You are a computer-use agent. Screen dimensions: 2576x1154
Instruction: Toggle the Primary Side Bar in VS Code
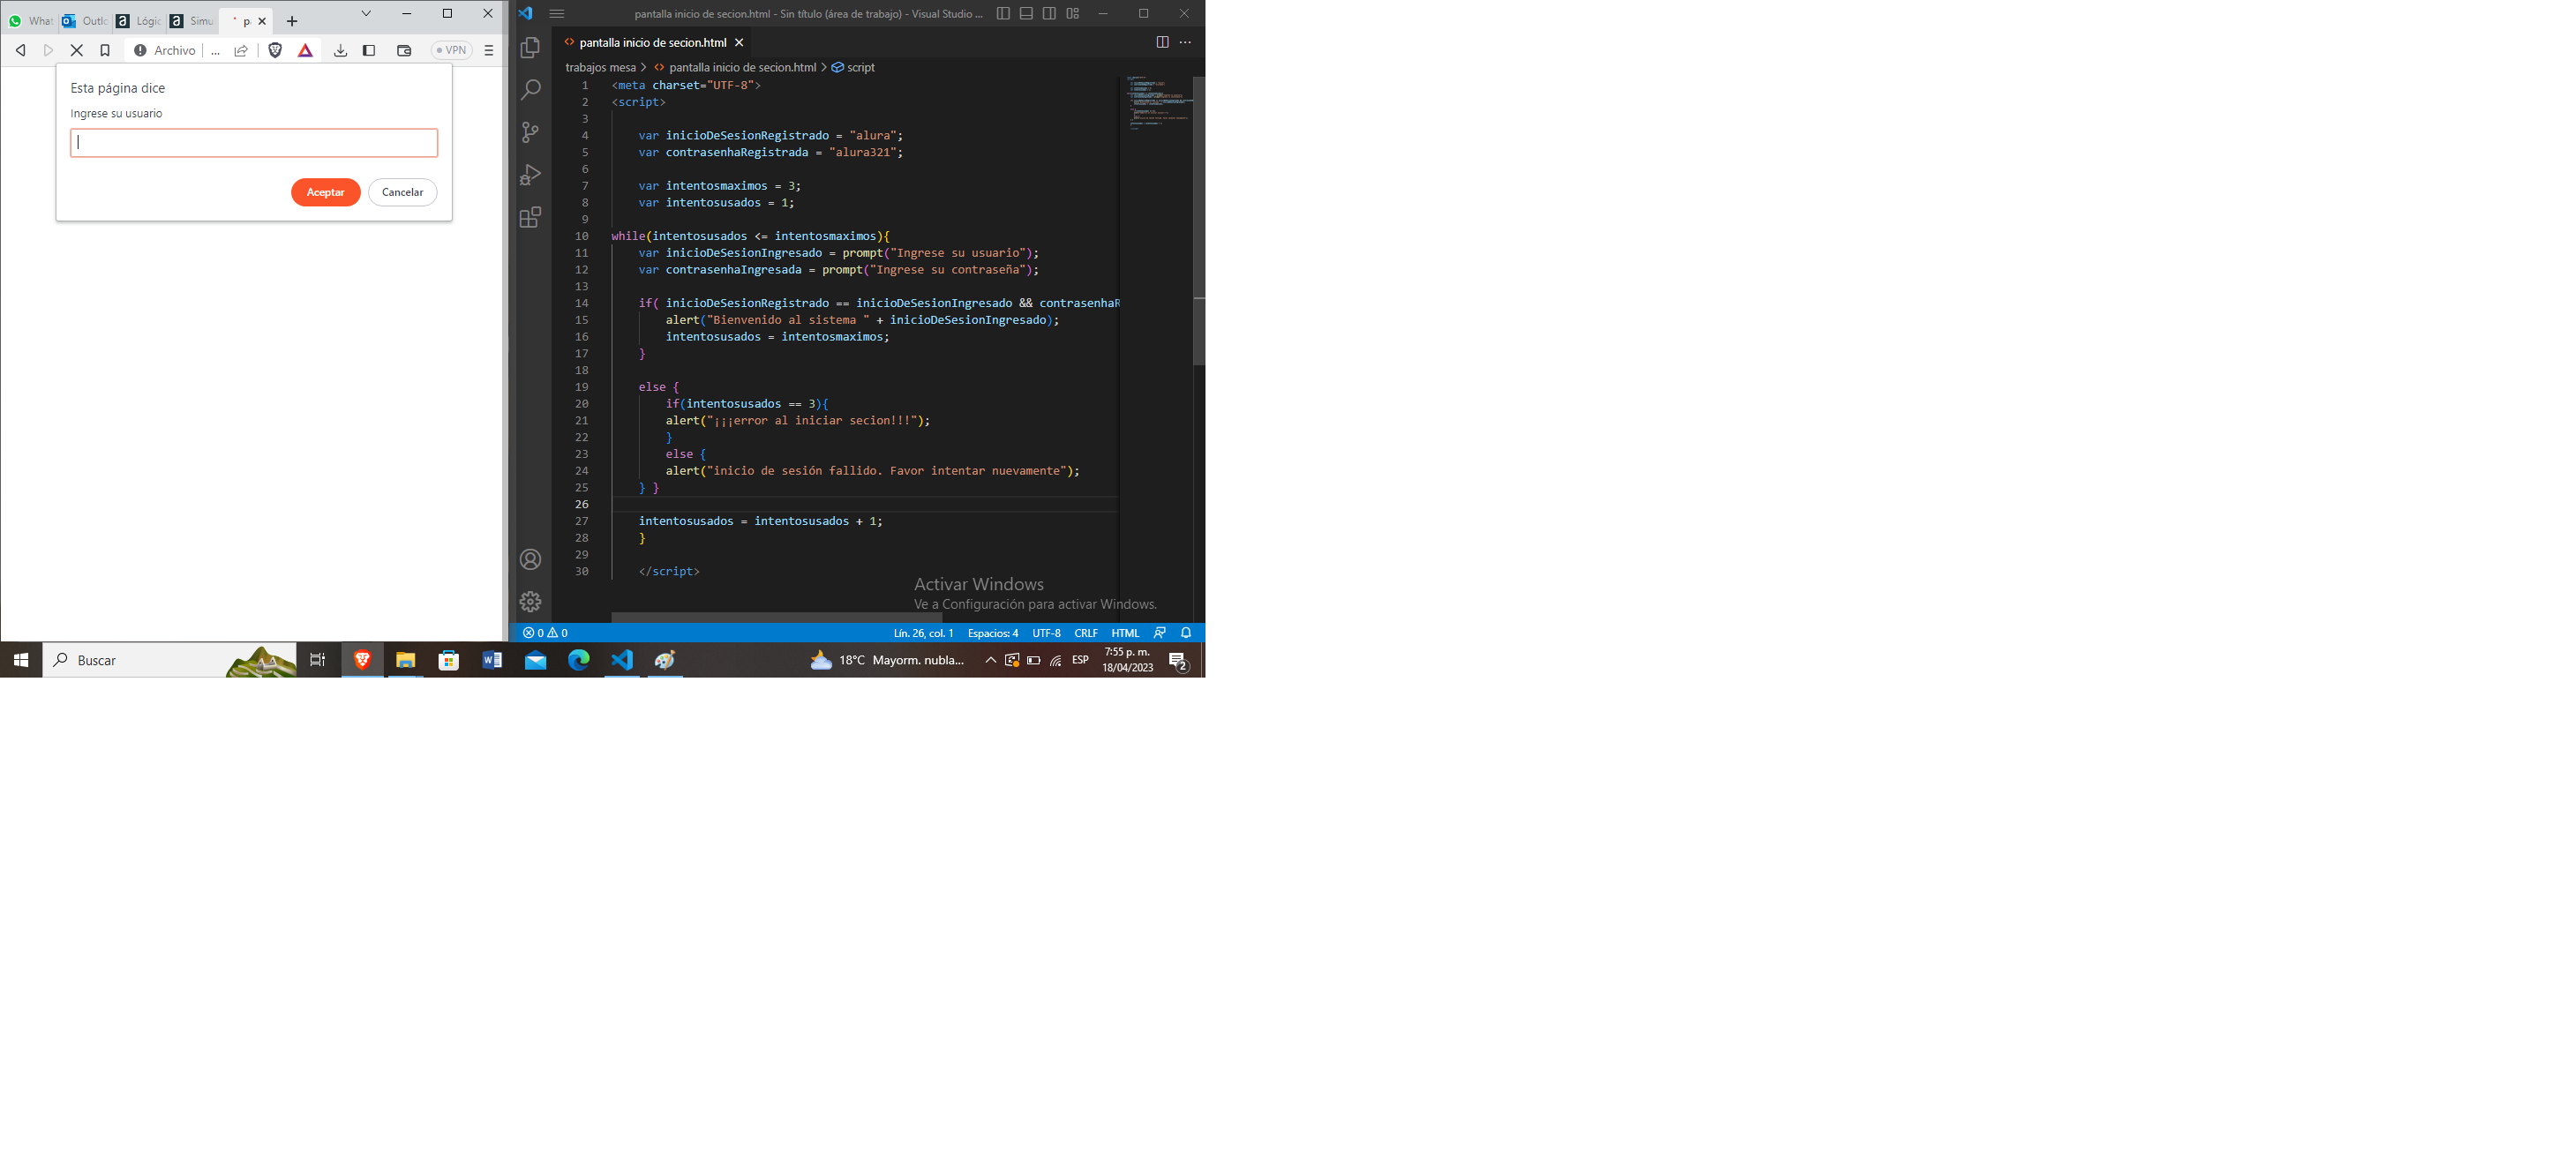[x=1003, y=14]
